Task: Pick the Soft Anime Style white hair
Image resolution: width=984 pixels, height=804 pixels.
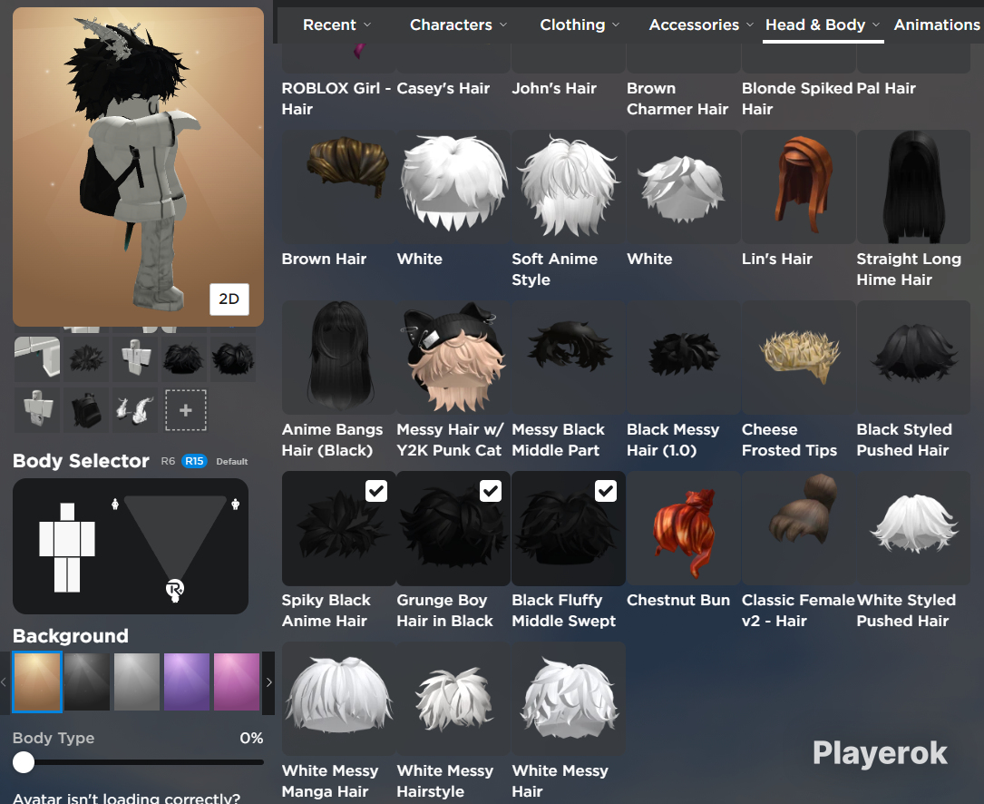Action: pyautogui.click(x=569, y=187)
